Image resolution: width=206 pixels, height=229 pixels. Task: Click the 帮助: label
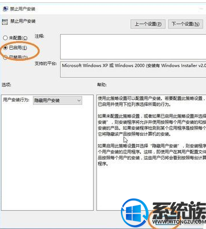pyautogui.click(x=102, y=85)
